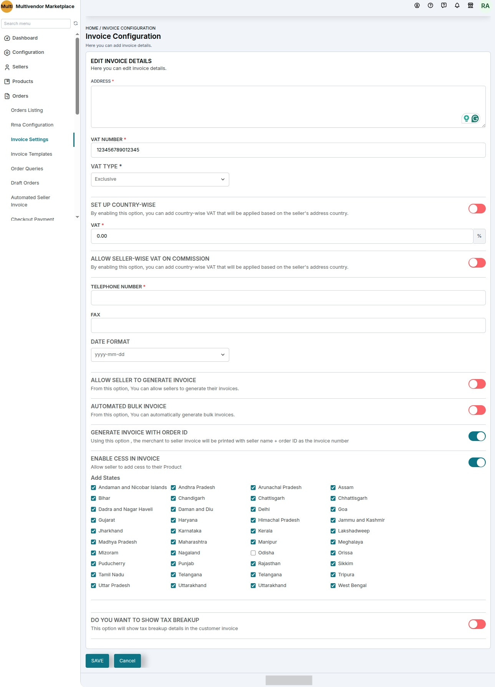
Task: Click the Configuration gear icon
Action: coord(7,53)
